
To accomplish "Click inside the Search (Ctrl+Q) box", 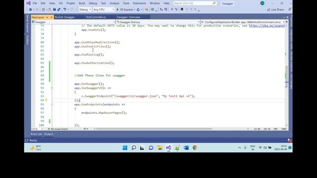I will 195,3.
